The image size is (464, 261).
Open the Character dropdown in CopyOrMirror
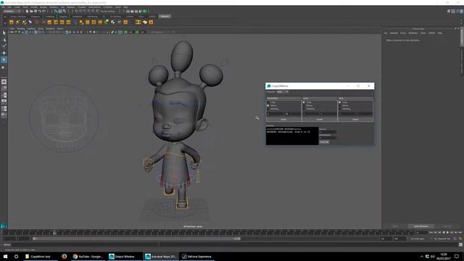(x=282, y=92)
